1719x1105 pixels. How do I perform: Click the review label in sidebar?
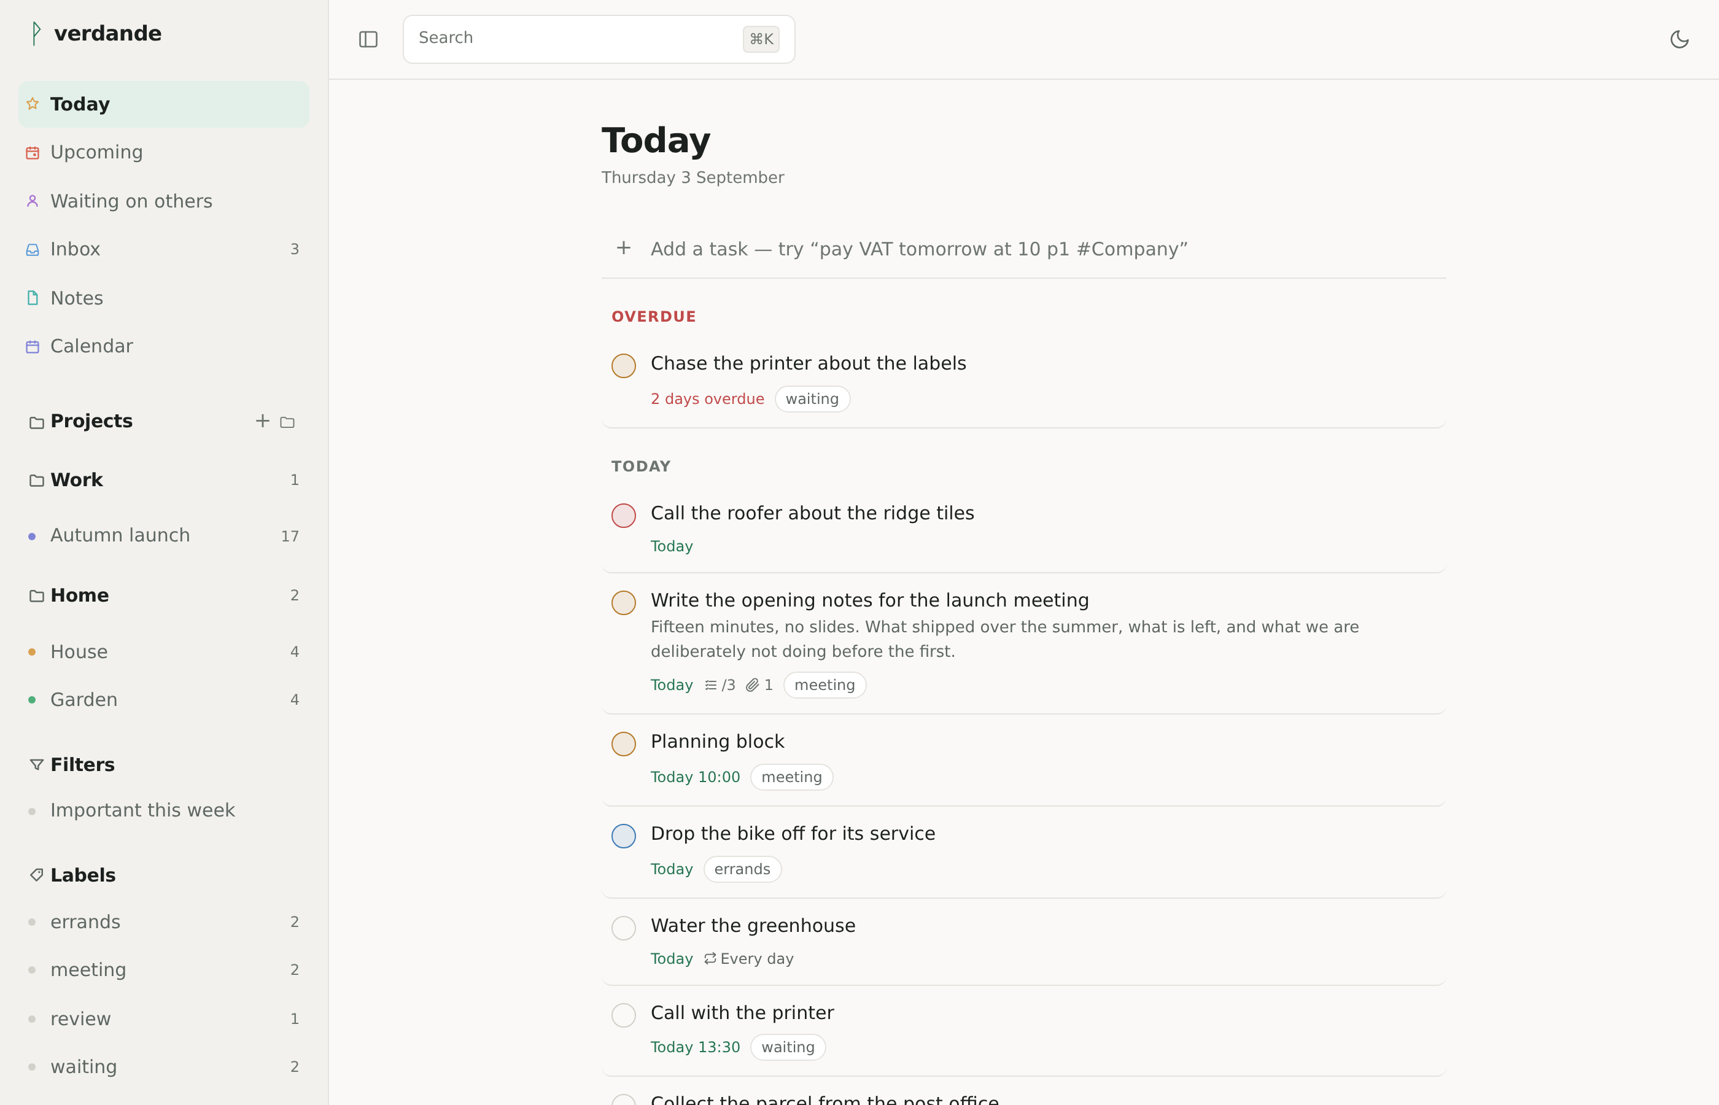163,1019
